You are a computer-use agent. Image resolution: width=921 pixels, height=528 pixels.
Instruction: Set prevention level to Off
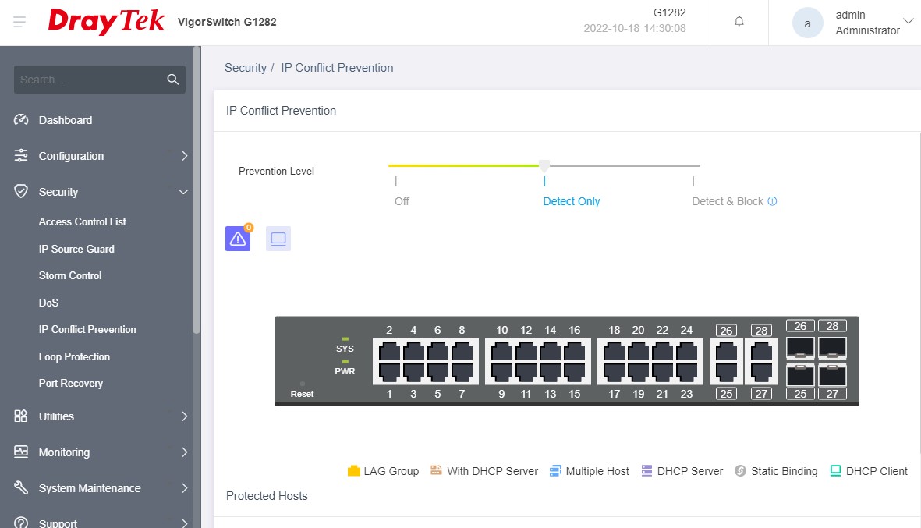[401, 201]
